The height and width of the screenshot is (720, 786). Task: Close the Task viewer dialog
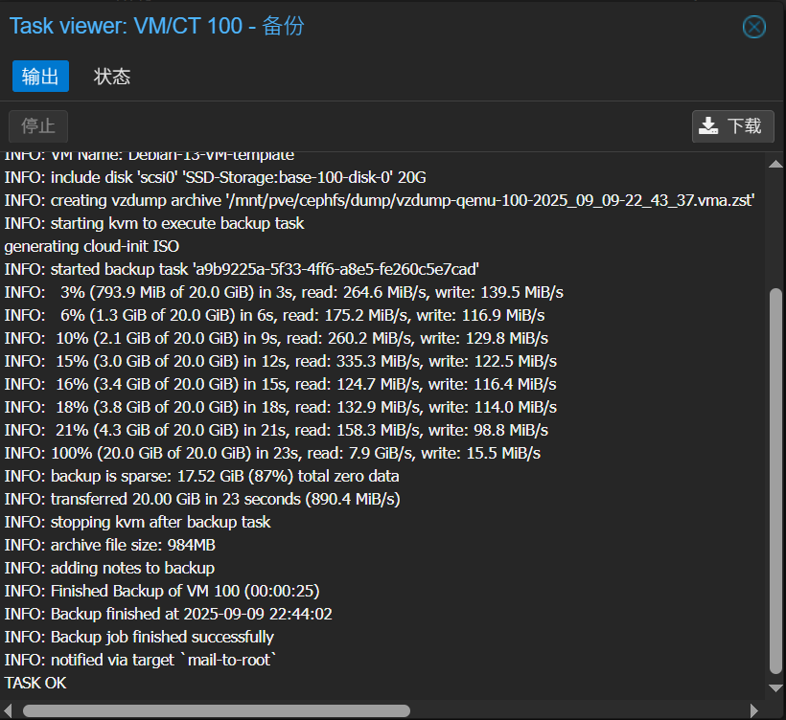tap(754, 27)
